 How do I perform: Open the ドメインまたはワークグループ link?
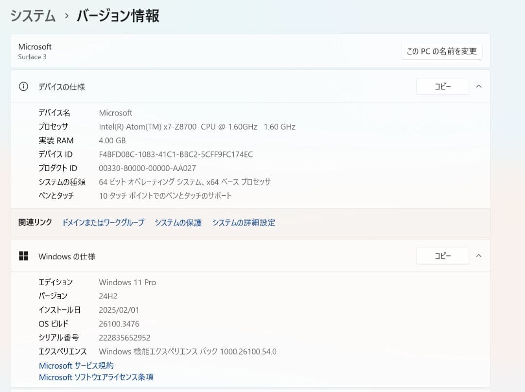click(103, 222)
